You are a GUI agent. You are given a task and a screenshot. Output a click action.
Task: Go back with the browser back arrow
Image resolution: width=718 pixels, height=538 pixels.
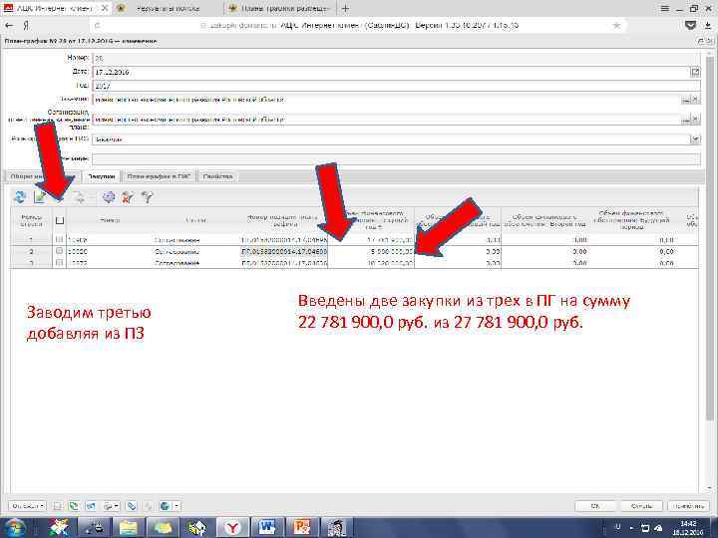(9, 26)
